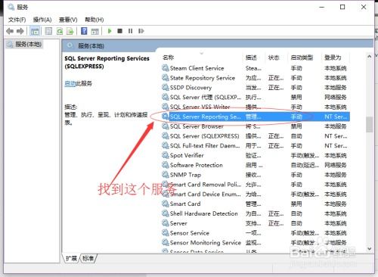Open the 帮助(H) menu
This screenshot has height=277, width=378.
(94, 20)
